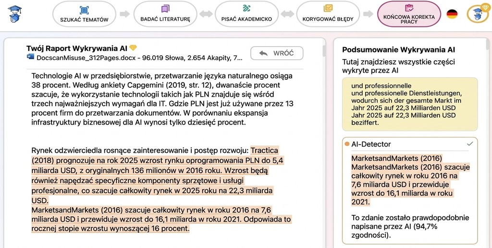Click the double arrow between BADAĆ LITERATURĘ and PISAĆ AKADEMICKO
Image resolution: width=492 pixels, height=248 pixels.
coord(206,14)
